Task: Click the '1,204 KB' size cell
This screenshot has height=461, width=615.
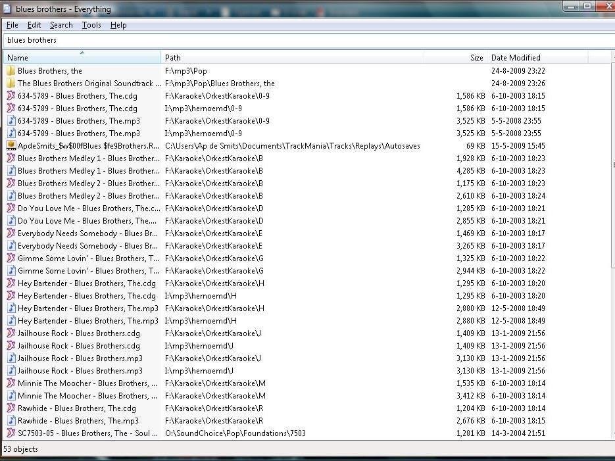Action: pos(471,408)
